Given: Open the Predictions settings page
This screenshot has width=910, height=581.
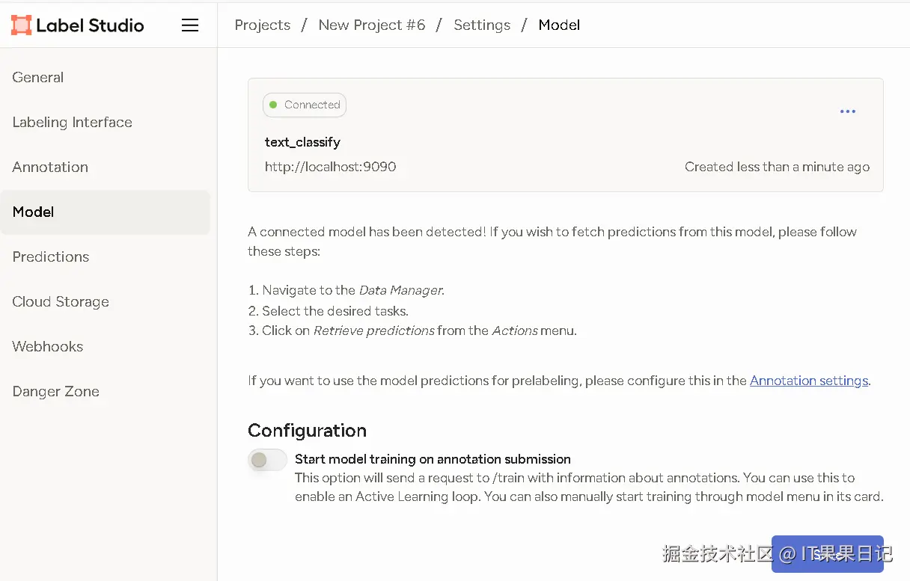Looking at the screenshot, I should [51, 256].
